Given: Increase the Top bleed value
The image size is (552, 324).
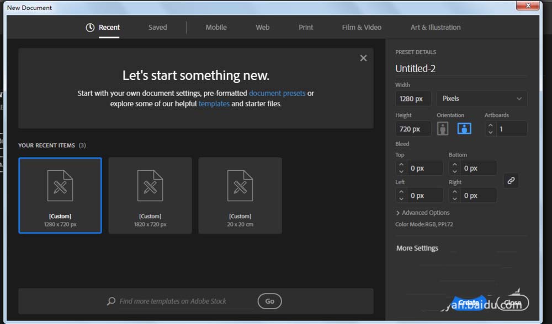Looking at the screenshot, I should point(401,164).
